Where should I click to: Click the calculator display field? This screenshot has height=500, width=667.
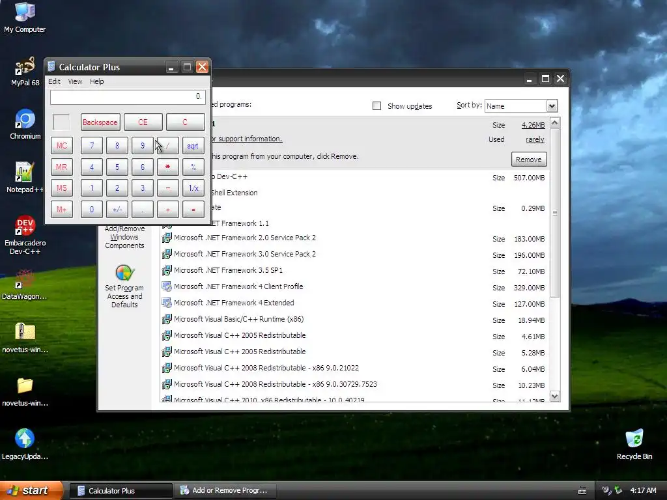click(128, 97)
